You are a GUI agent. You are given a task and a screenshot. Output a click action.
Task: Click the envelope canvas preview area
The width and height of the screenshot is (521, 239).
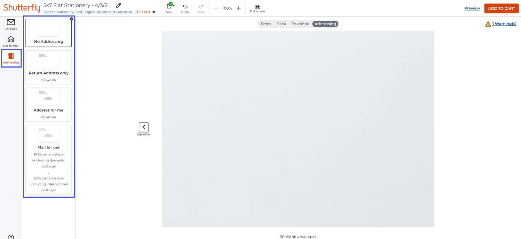[298, 129]
